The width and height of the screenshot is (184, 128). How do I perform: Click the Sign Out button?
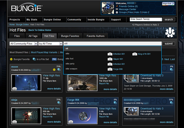pos(168,4)
